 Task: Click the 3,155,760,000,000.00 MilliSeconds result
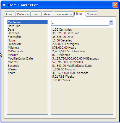[75, 58]
